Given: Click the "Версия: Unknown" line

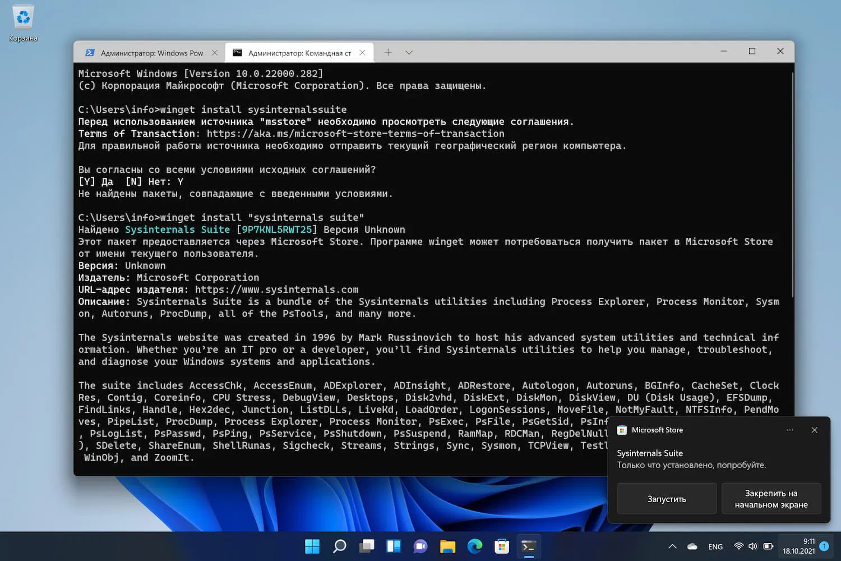Looking at the screenshot, I should (122, 266).
